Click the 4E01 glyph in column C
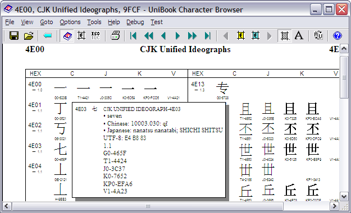The image size is (351, 213). (61, 108)
